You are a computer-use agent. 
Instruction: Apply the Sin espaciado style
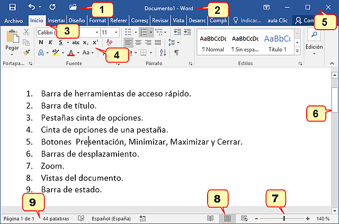click(245, 43)
